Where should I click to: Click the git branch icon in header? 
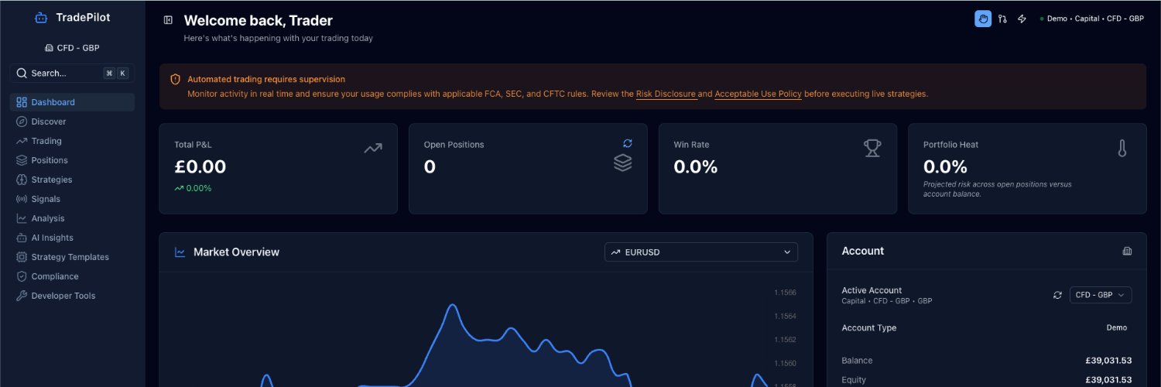pyautogui.click(x=1002, y=19)
